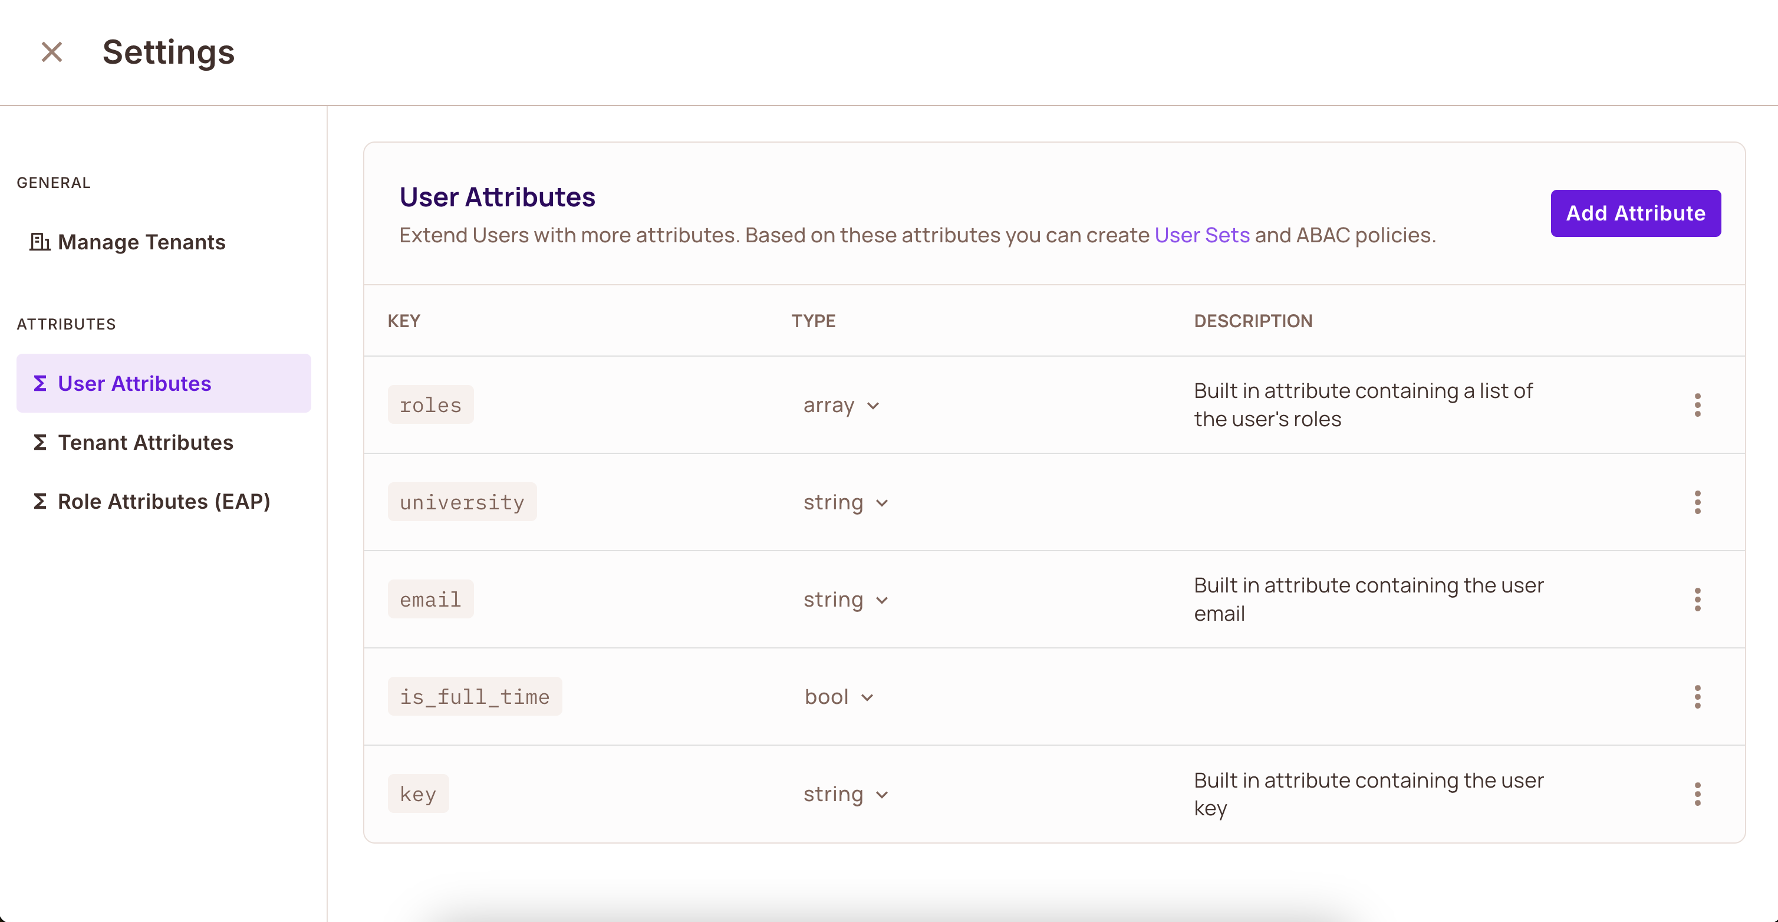Screen dimensions: 1778x922
Task: Open the kebab menu for the university attribute
Action: [x=1698, y=502]
